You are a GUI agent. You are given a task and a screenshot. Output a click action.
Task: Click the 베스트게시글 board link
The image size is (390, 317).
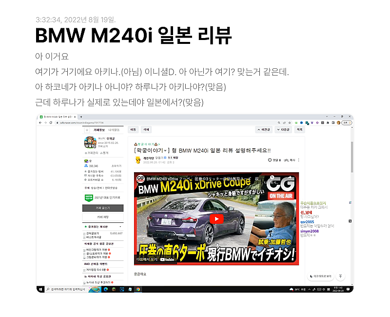94,237
